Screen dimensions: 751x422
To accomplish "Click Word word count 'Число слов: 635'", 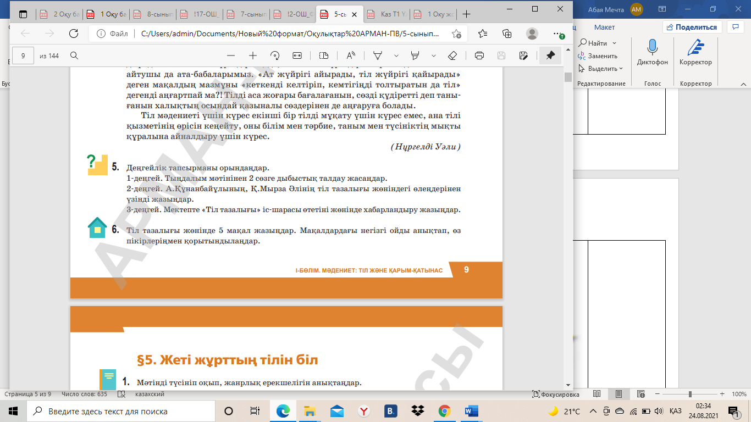I will point(85,394).
